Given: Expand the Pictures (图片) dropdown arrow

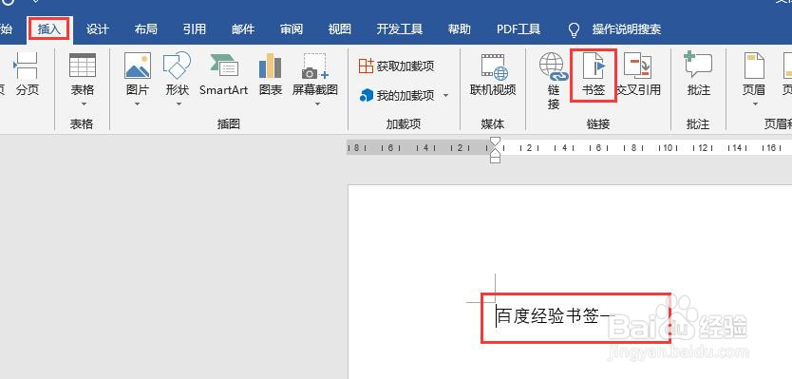Looking at the screenshot, I should tap(137, 104).
